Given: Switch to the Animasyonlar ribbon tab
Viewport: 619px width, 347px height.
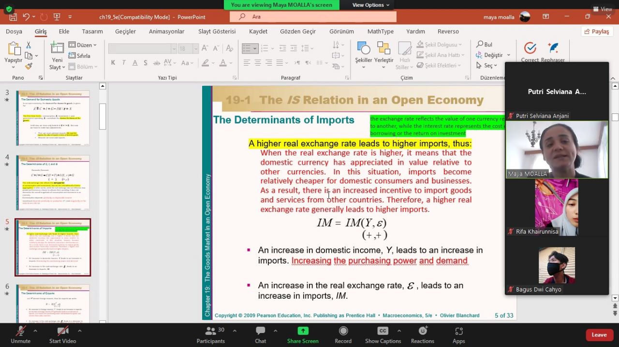Looking at the screenshot, I should click(x=166, y=31).
